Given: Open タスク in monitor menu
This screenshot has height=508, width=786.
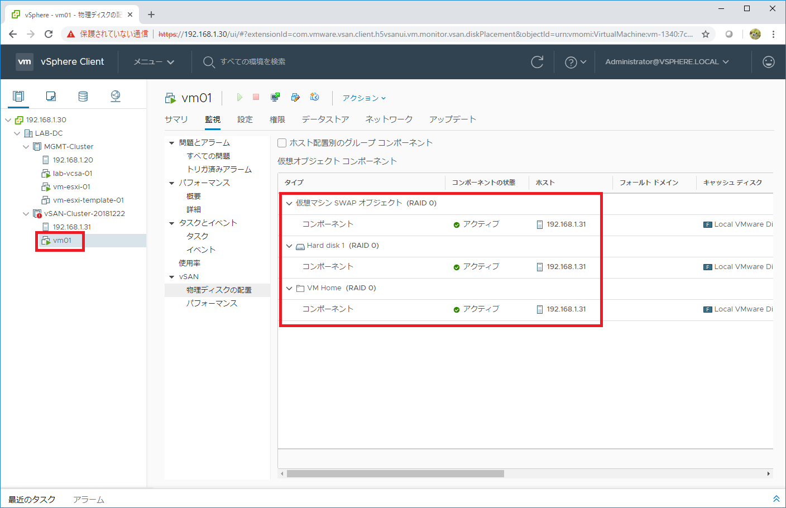Looking at the screenshot, I should click(x=198, y=237).
